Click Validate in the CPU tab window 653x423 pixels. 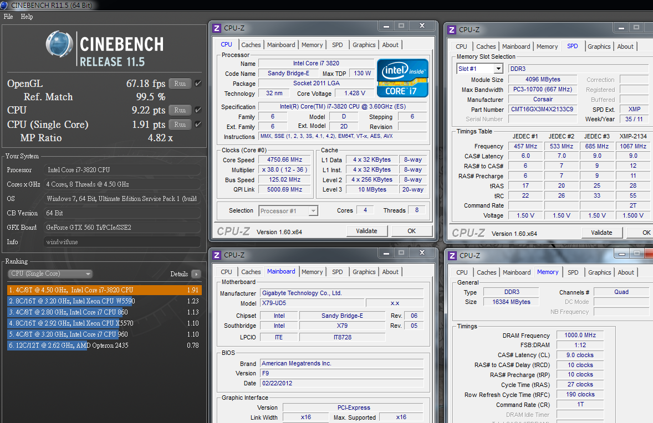click(366, 231)
